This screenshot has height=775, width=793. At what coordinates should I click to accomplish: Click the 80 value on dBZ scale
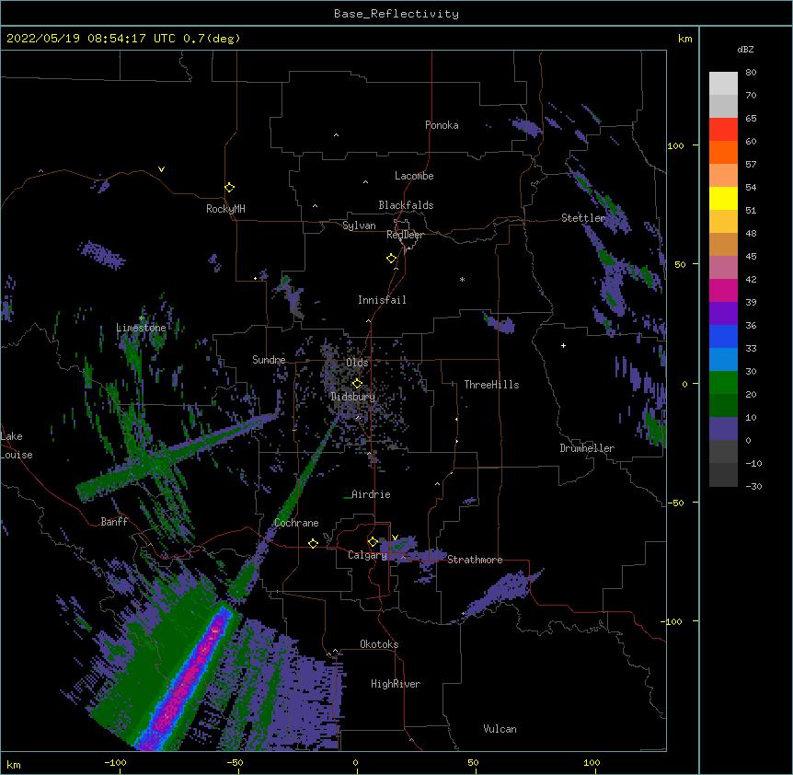click(751, 73)
